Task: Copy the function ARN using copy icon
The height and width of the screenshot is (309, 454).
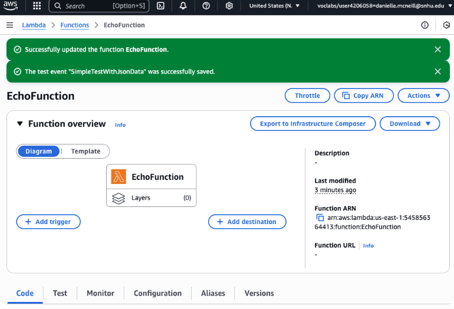Action: 320,218
